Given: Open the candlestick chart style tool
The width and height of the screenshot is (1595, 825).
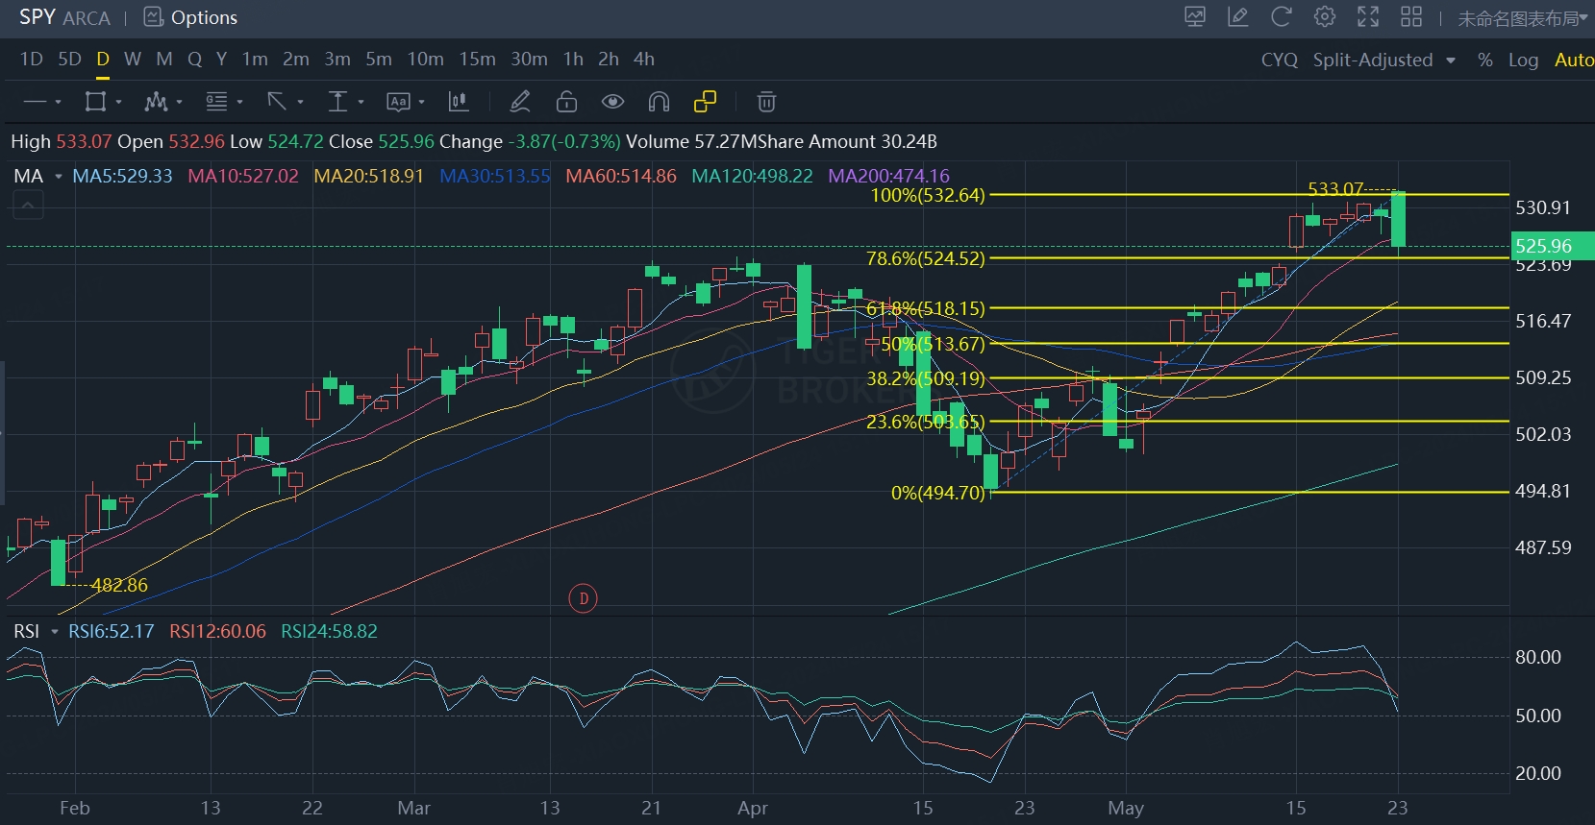Looking at the screenshot, I should (459, 102).
